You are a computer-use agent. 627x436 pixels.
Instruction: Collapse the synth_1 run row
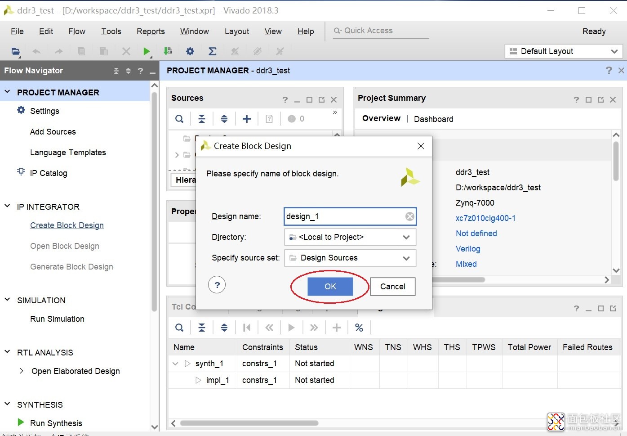175,364
